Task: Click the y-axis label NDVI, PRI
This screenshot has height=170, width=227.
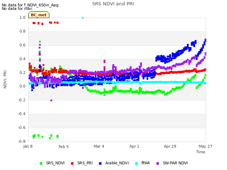Action: 5,79
